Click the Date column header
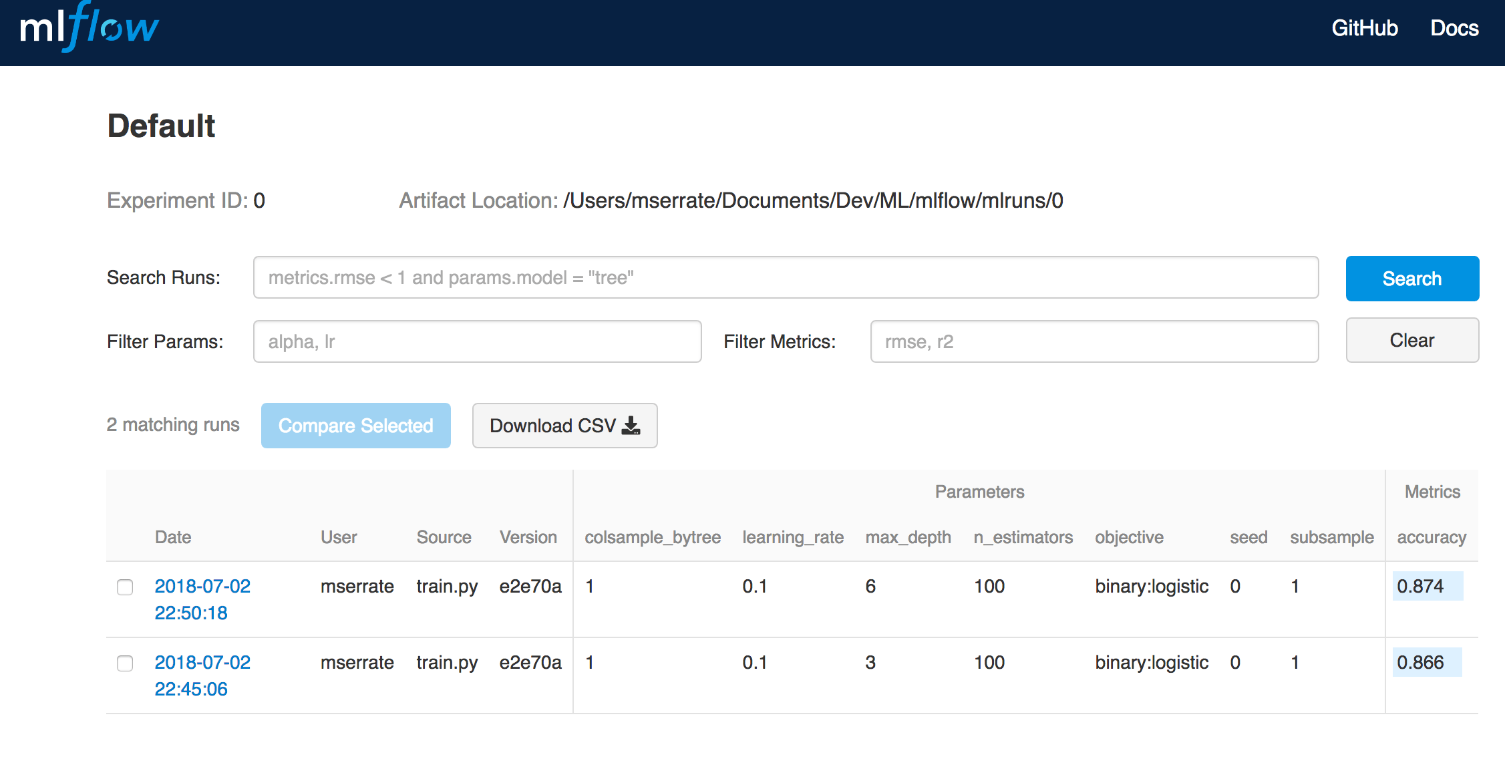The width and height of the screenshot is (1505, 767). click(x=173, y=537)
